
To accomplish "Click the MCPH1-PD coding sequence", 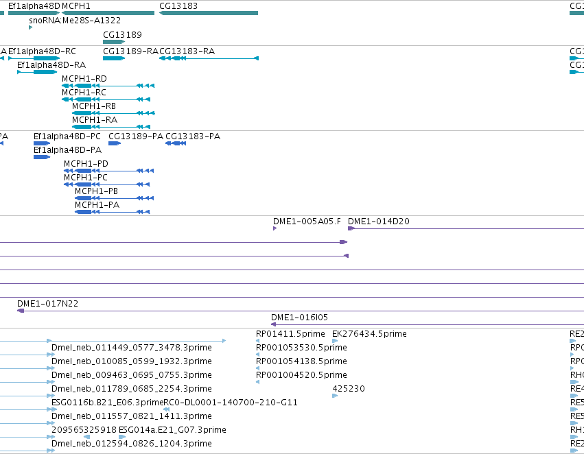I will [108, 171].
